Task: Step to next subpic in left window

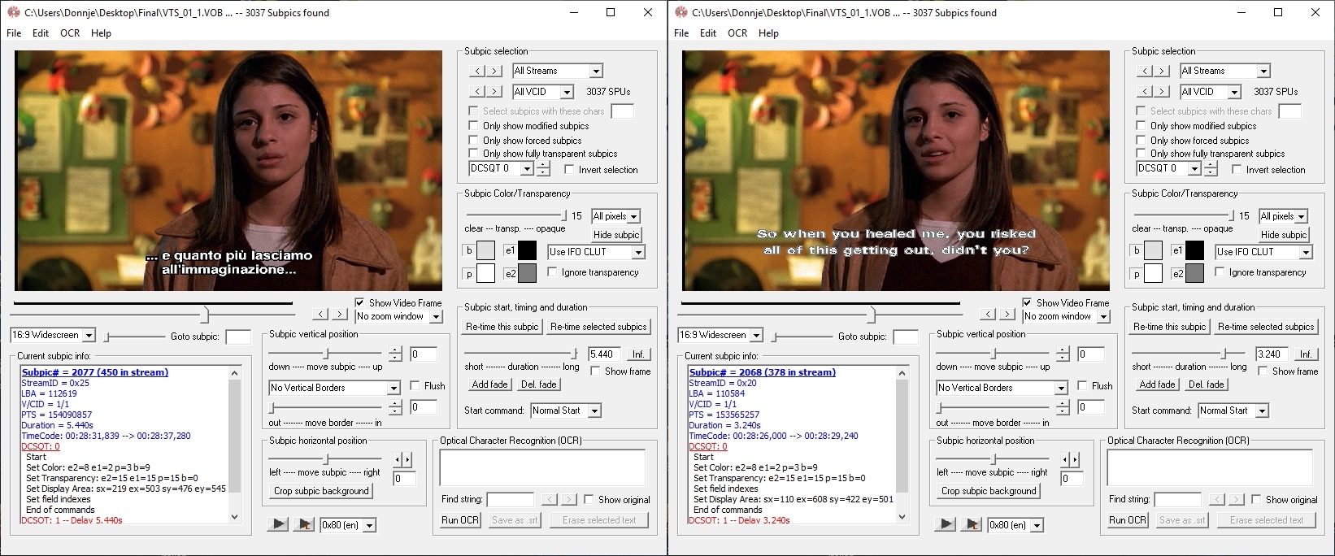Action: click(339, 314)
